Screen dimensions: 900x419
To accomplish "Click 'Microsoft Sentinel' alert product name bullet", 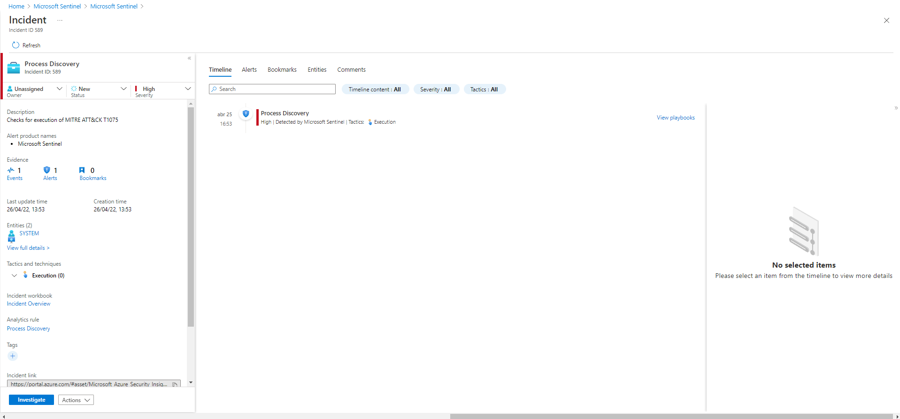I will pos(40,144).
